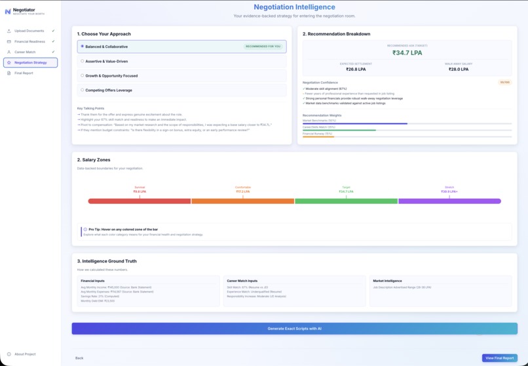Screen dimensions: 528x366
Task: Click the ₹26.8 LPA expected settlement value
Action: point(356,70)
